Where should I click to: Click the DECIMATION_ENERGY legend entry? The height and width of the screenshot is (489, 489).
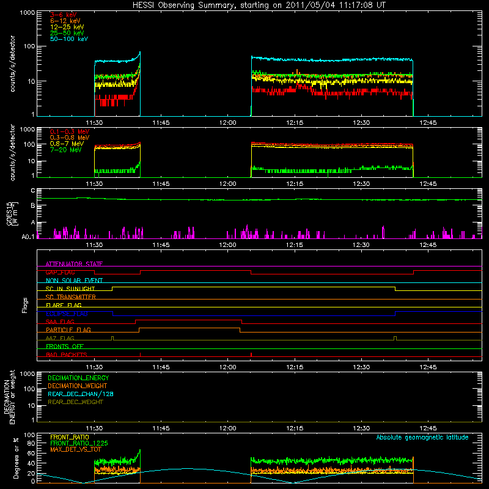click(78, 378)
